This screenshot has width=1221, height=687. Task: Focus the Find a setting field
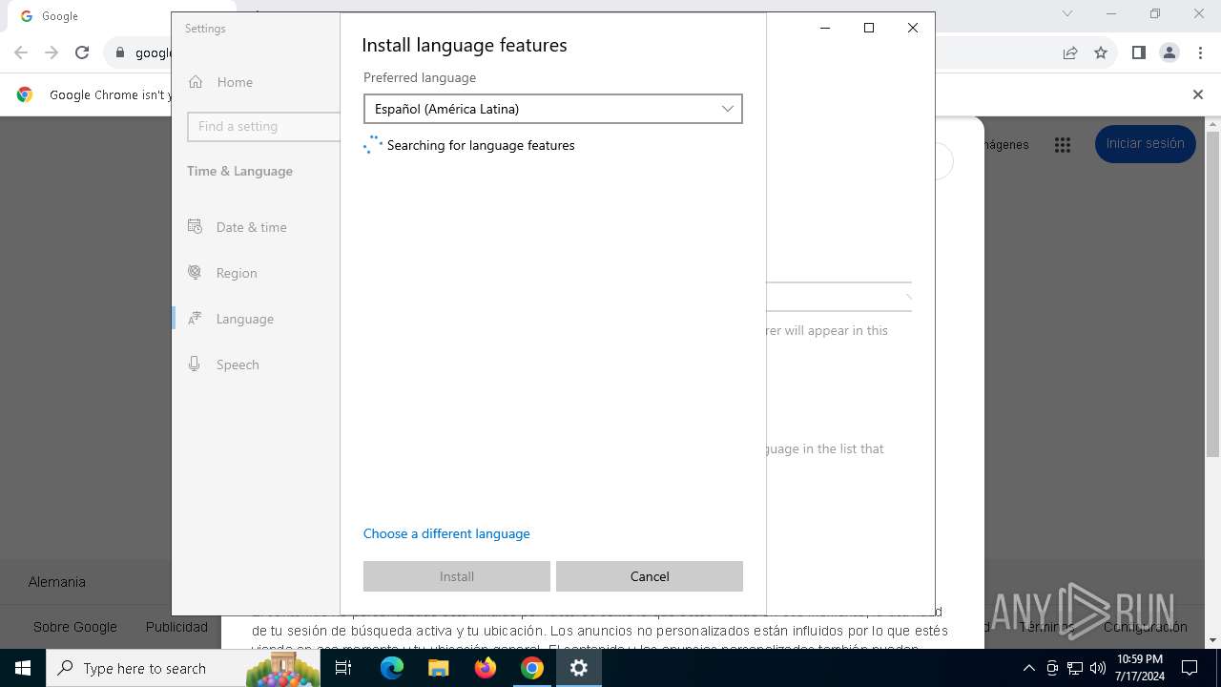[x=263, y=126]
